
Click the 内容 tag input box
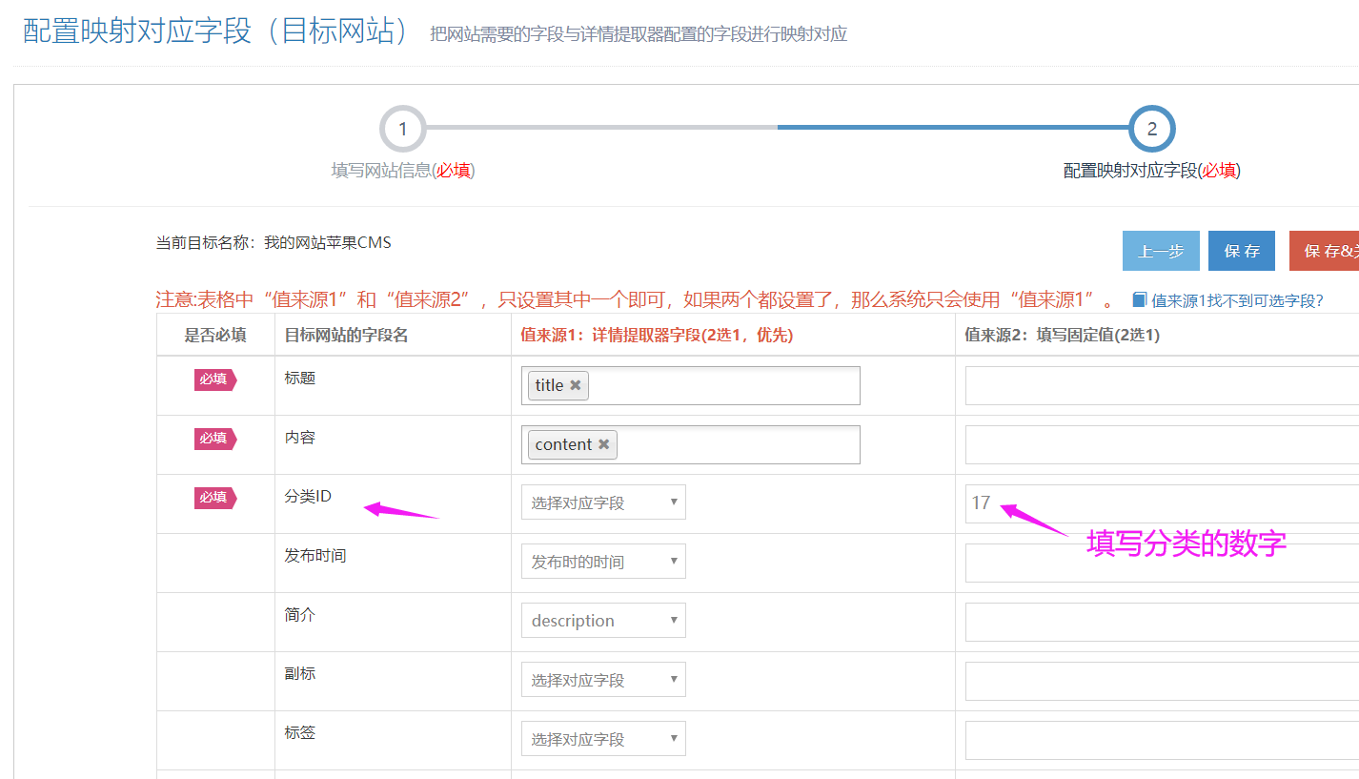739,444
